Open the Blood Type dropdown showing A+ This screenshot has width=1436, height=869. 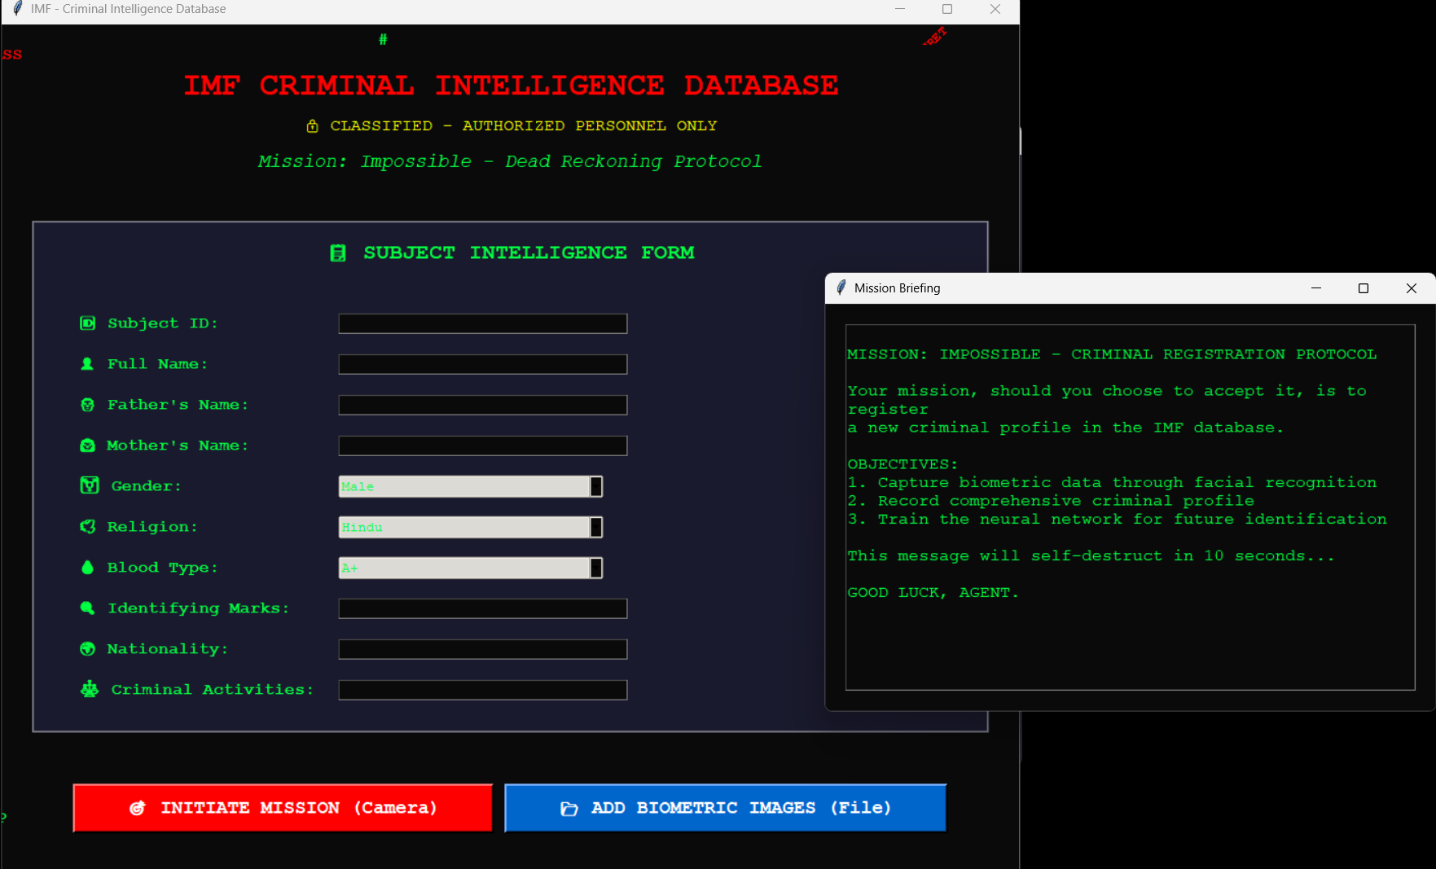click(470, 568)
